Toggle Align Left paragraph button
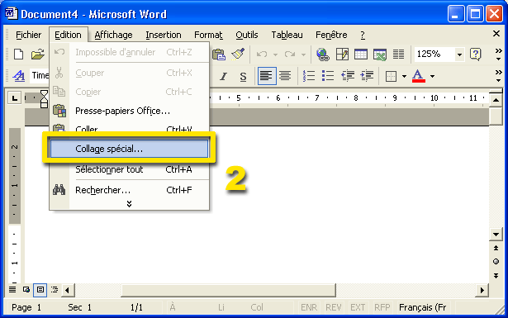 click(x=267, y=76)
